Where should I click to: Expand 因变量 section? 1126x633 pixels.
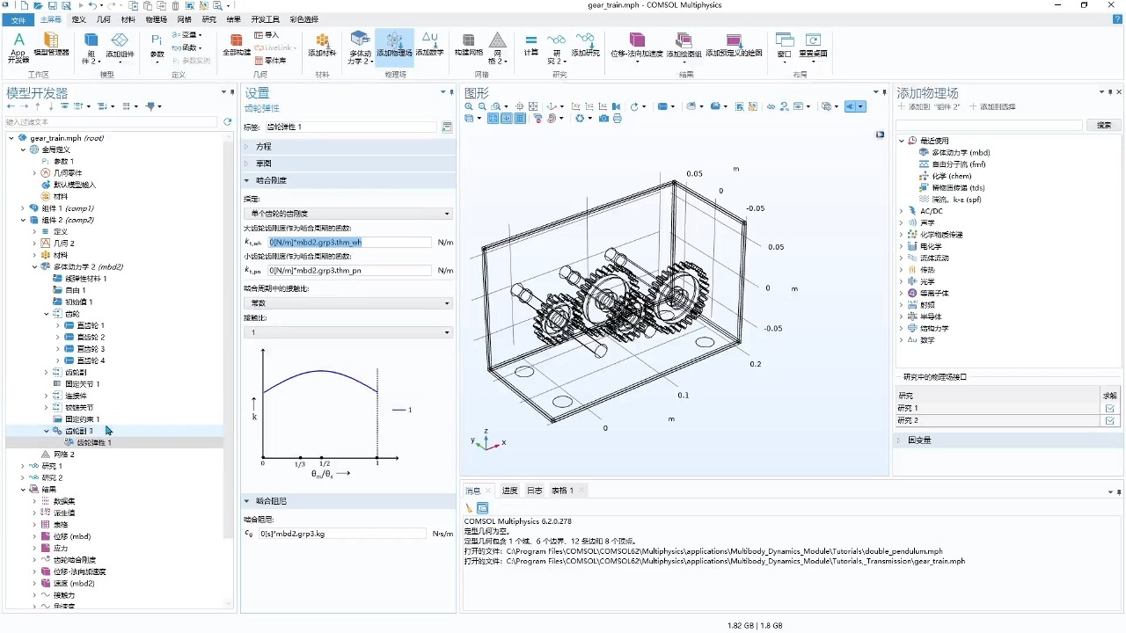pyautogui.click(x=1006, y=440)
